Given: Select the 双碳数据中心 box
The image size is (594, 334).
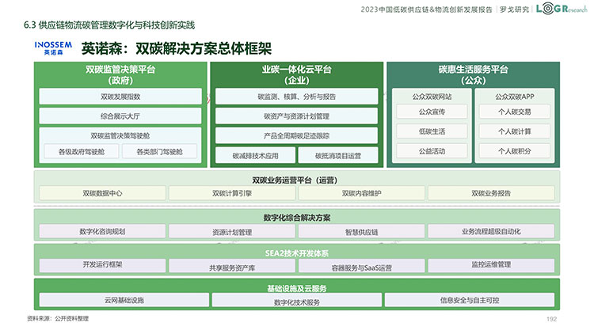Looking at the screenshot, I should point(102,193).
